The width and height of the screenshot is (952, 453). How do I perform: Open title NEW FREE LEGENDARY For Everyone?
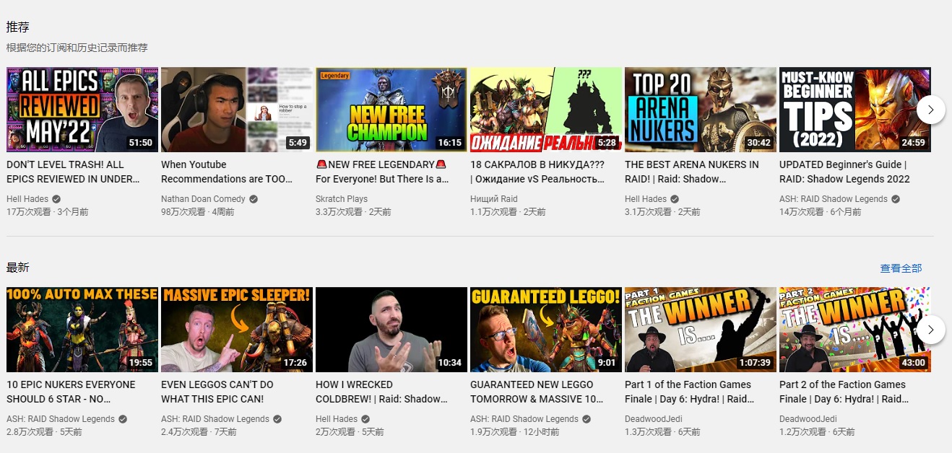[x=383, y=172]
